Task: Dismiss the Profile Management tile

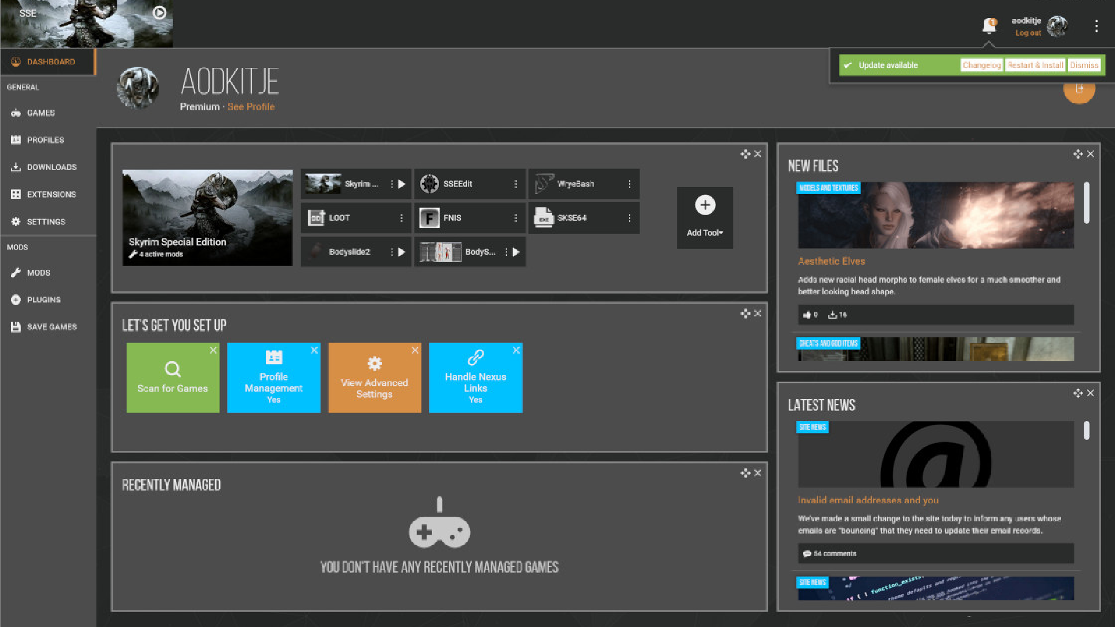Action: 314,350
